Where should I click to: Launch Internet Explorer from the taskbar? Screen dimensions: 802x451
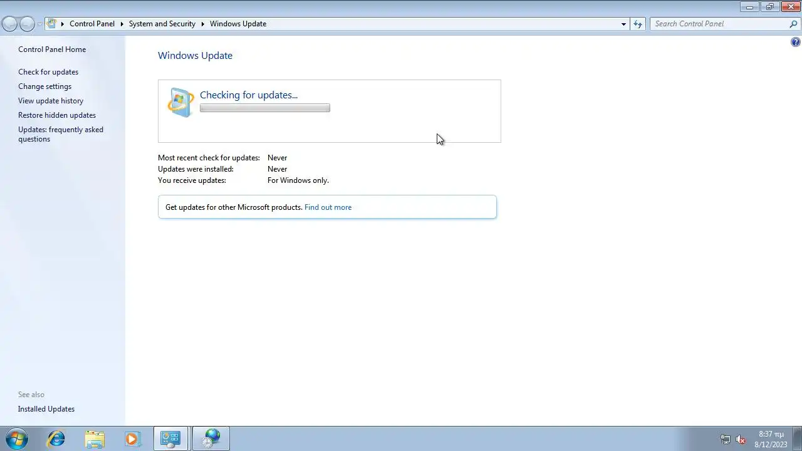(x=56, y=438)
